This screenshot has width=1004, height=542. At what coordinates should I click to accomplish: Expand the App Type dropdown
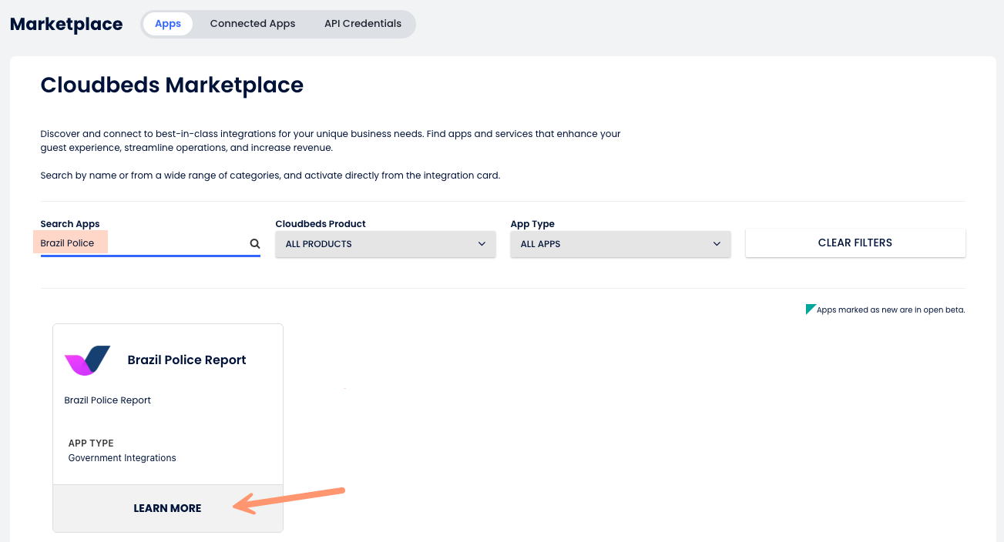620,243
